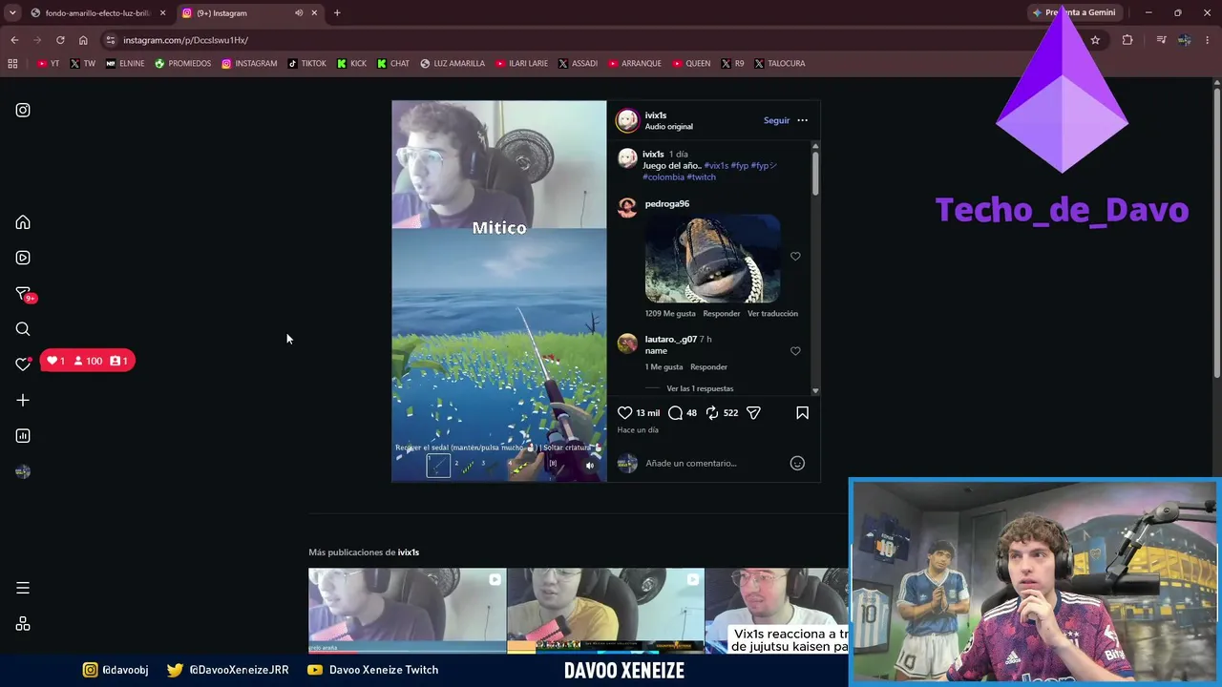Switch to the fondo-amarillo-efecto-luz tab
Image resolution: width=1222 pixels, height=687 pixels.
coord(98,12)
